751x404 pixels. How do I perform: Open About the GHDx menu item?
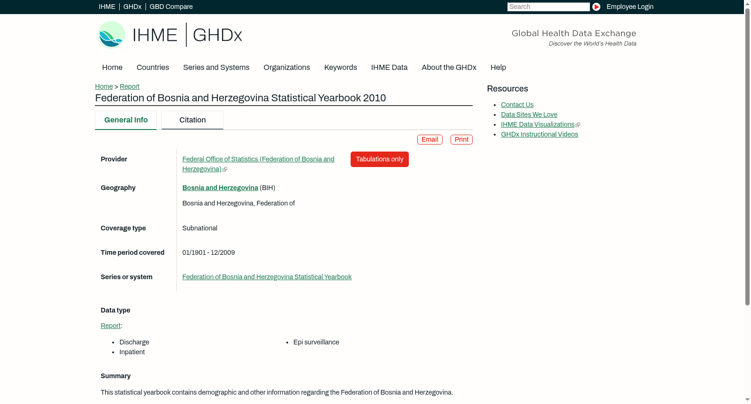449,68
